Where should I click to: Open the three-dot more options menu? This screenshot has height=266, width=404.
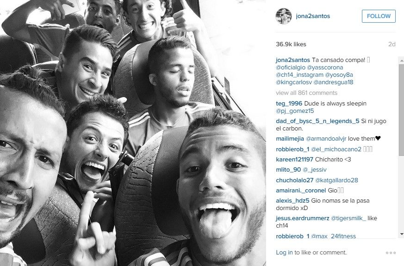[x=391, y=253]
